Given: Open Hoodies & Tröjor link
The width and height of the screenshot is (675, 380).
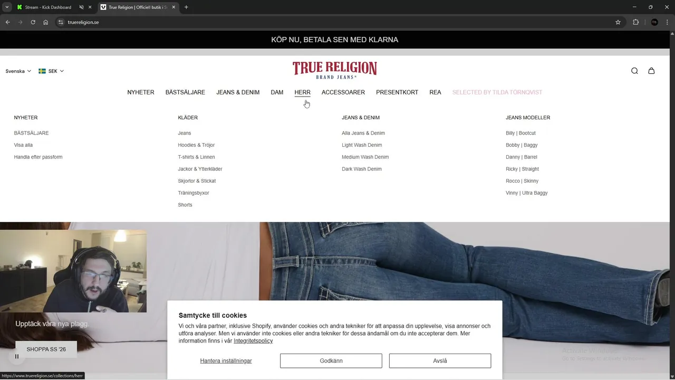Looking at the screenshot, I should [x=196, y=145].
